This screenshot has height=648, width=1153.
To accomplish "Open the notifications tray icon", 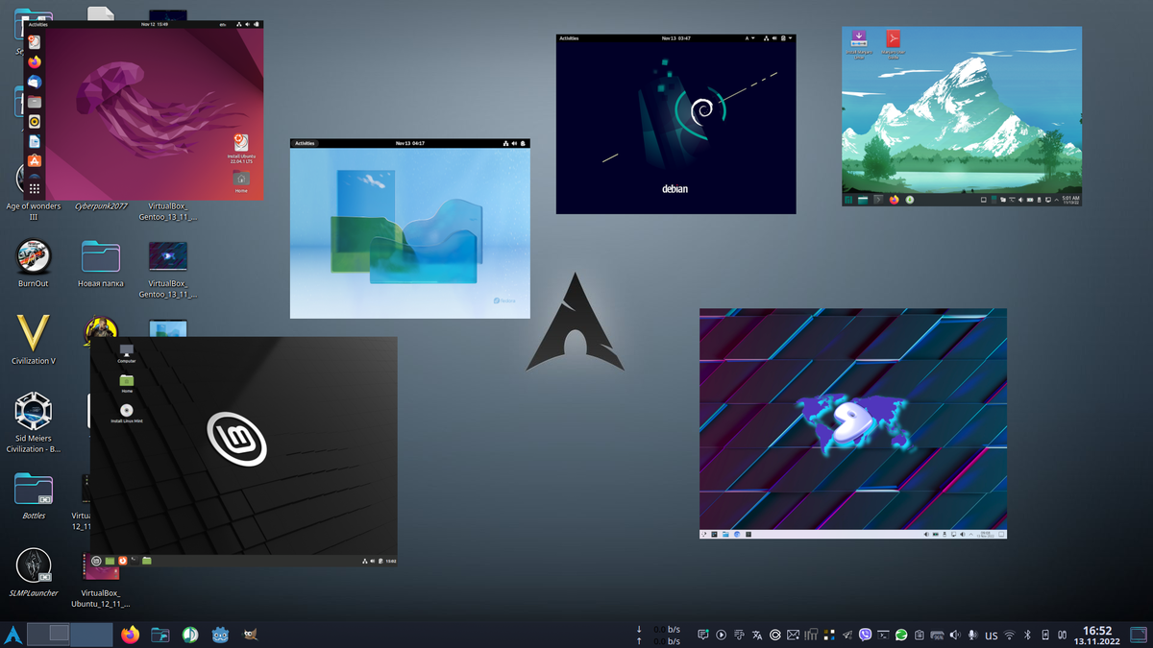I will click(704, 635).
